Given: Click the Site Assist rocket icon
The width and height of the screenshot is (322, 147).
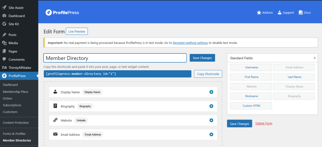Looking at the screenshot, I should pyautogui.click(x=4, y=8).
